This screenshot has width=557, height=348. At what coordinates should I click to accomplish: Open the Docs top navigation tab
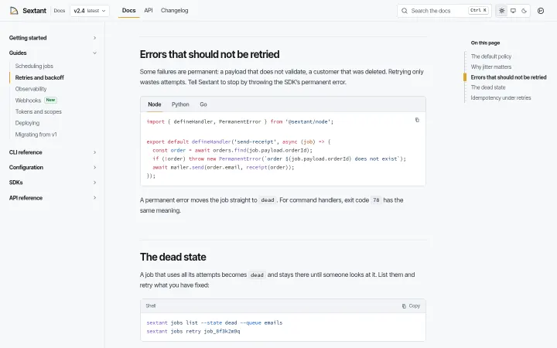(x=128, y=11)
